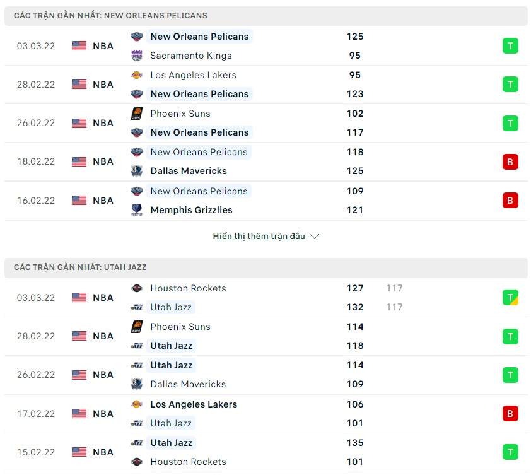This screenshot has height=475, width=531.
Task: Click the score 135 in the 15.02.22 match
Action: pos(355,443)
